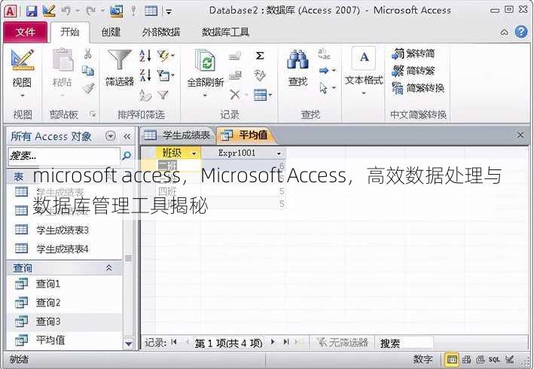Select 查询2 in navigation pane
This screenshot has width=534, height=369.
(64, 302)
